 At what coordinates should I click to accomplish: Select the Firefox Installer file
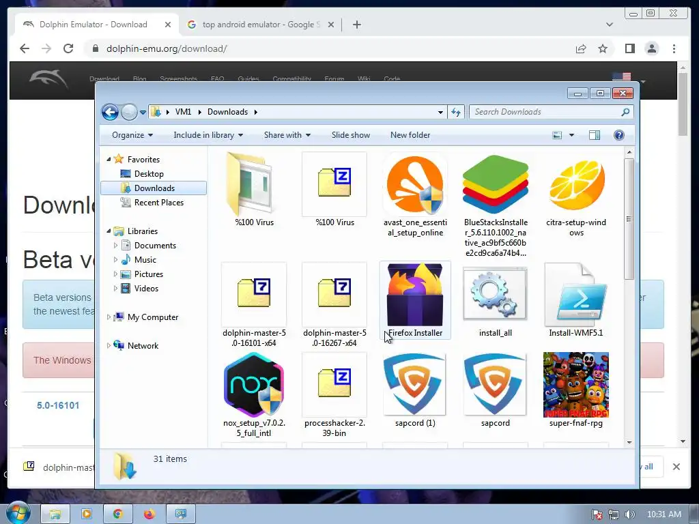point(415,300)
